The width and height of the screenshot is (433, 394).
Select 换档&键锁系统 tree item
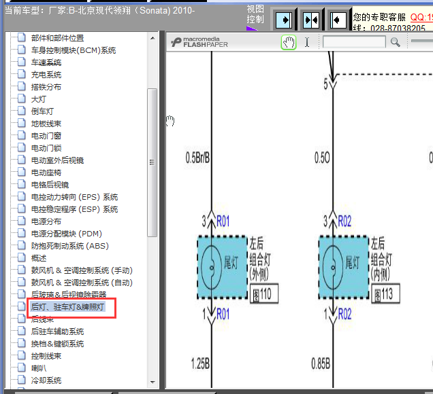57,344
